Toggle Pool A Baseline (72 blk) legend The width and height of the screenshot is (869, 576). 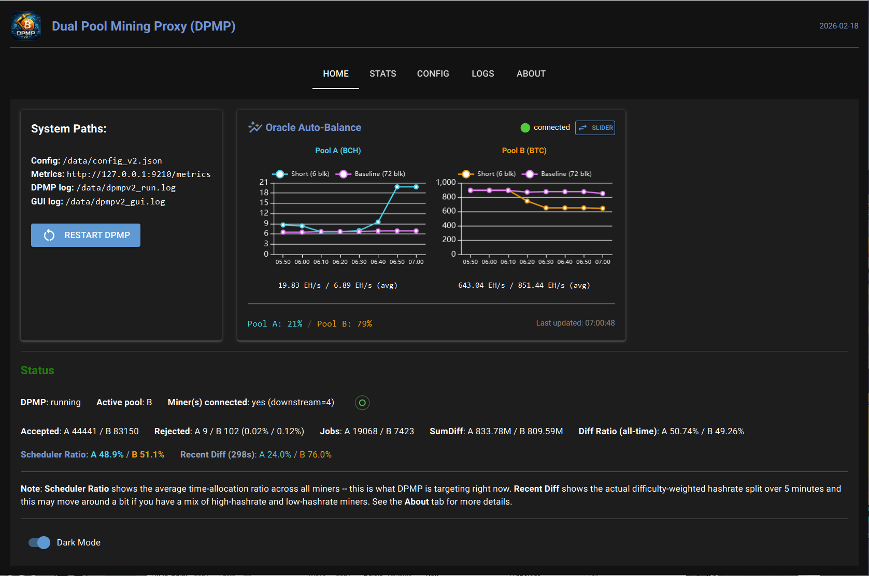tap(371, 174)
